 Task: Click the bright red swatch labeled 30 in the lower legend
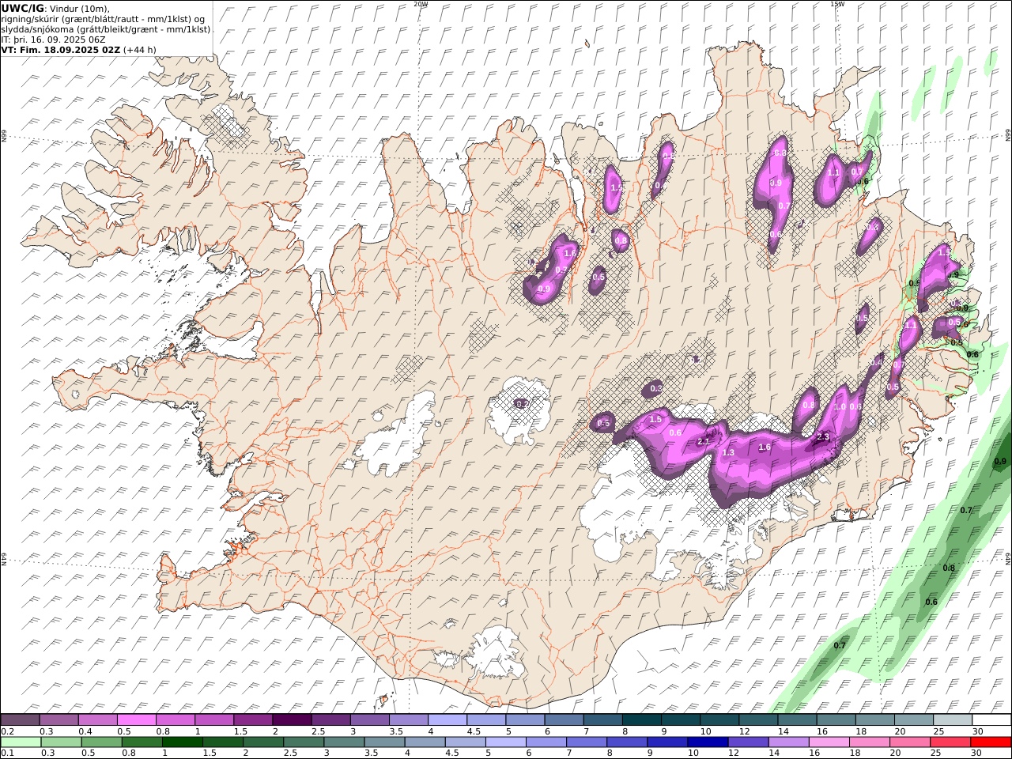click(991, 742)
